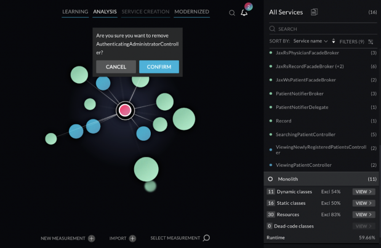Select the Monolith radio circle
This screenshot has height=248, width=381.
pos(271,179)
